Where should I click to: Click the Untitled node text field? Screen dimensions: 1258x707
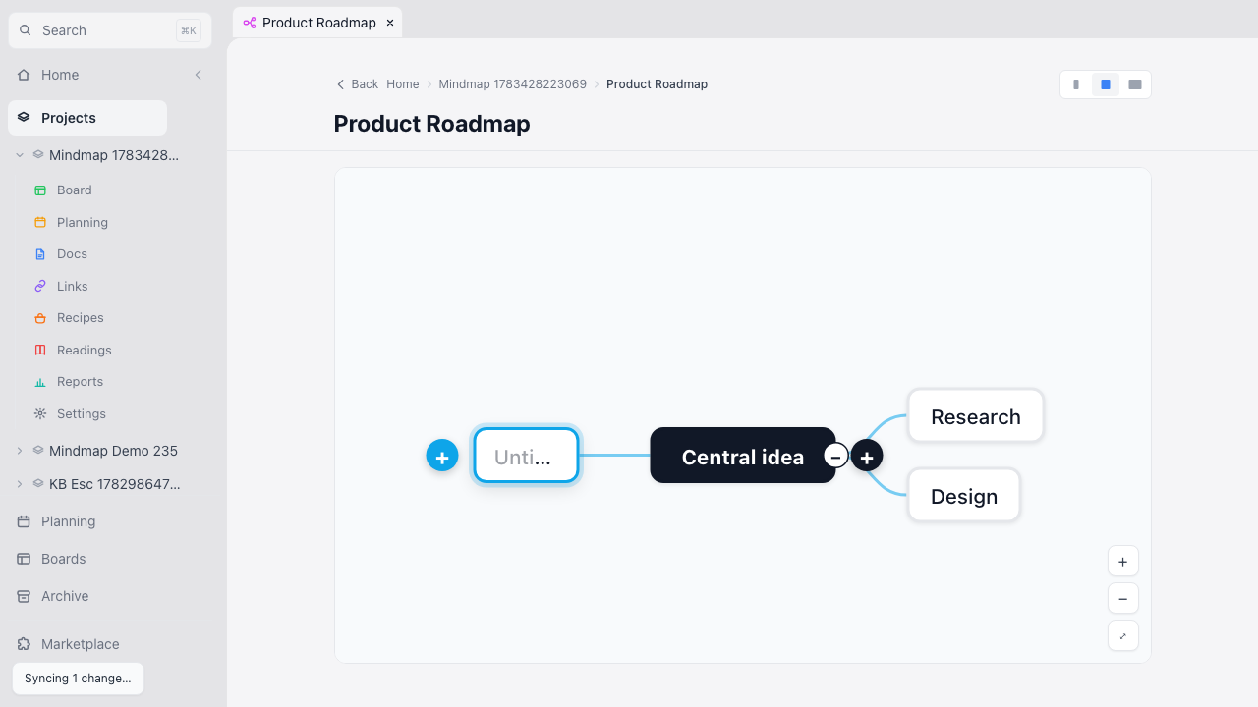point(526,456)
